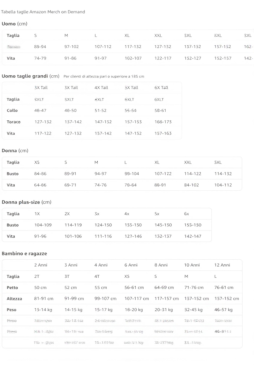Click the 2T size cell
The width and height of the screenshot is (254, 365).
[x=37, y=276]
